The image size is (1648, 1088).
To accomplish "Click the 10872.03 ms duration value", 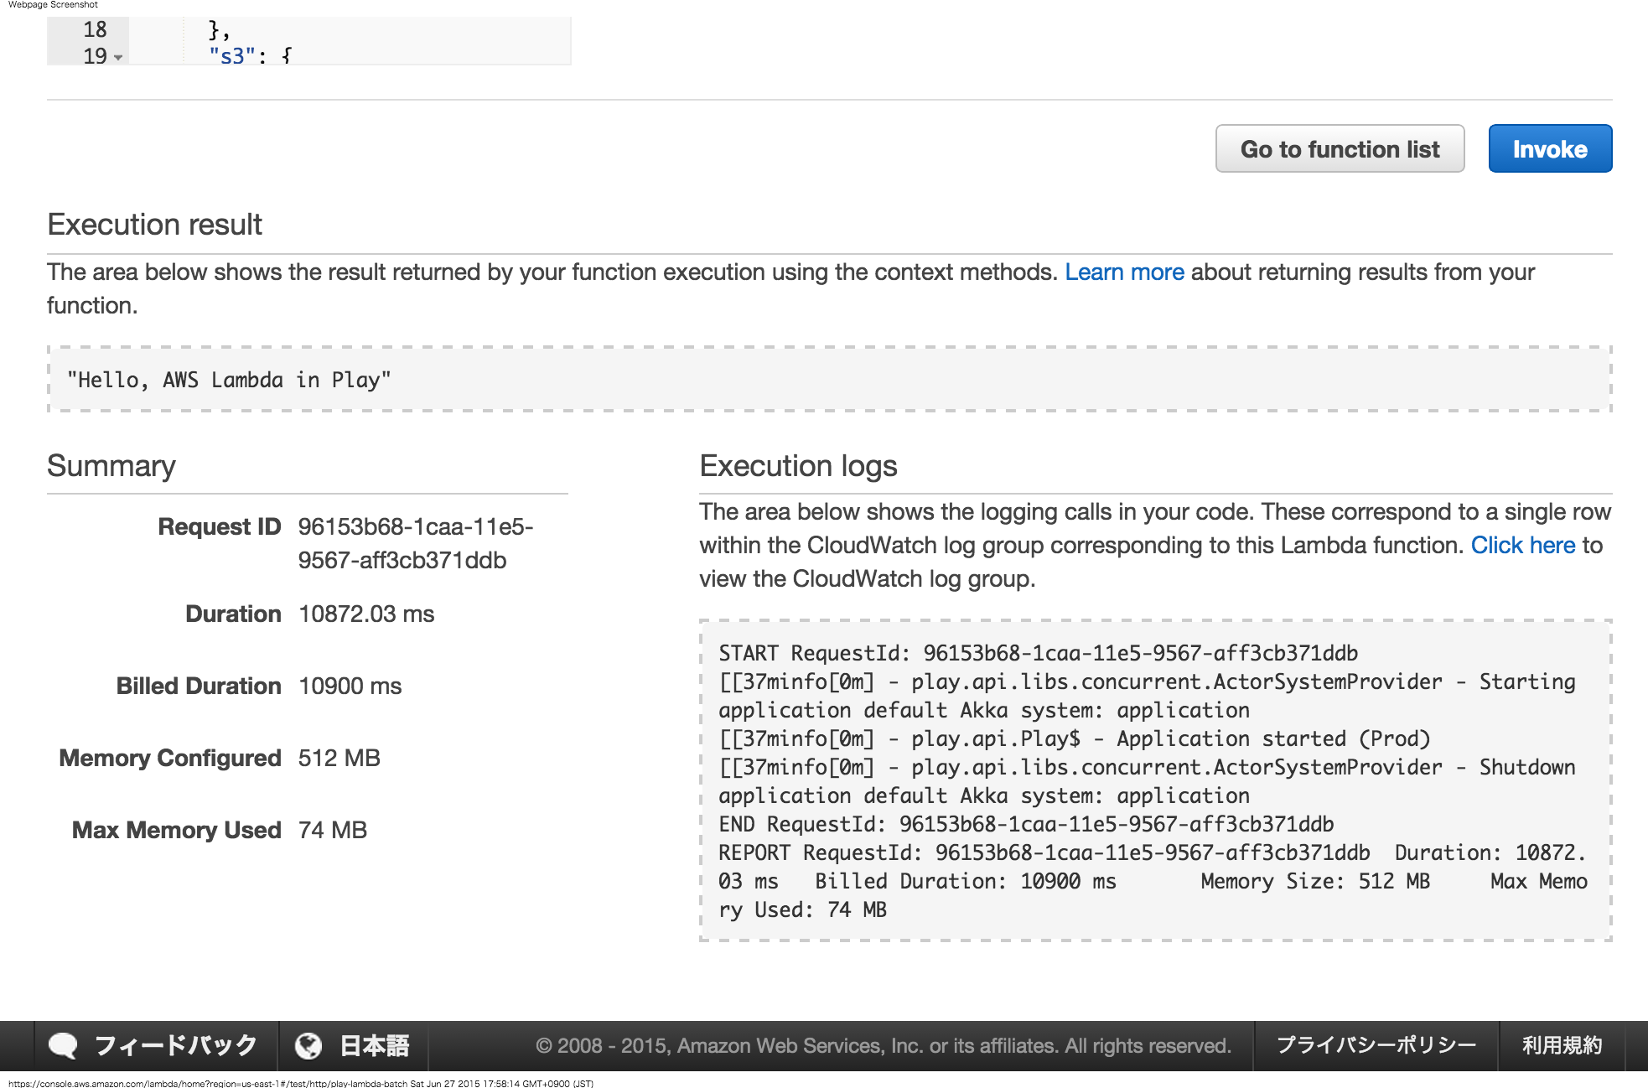I will [366, 614].
